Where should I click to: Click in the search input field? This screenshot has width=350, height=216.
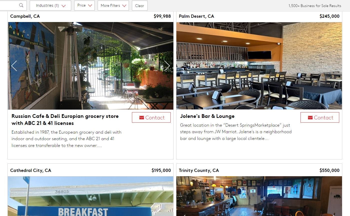point(9,5)
